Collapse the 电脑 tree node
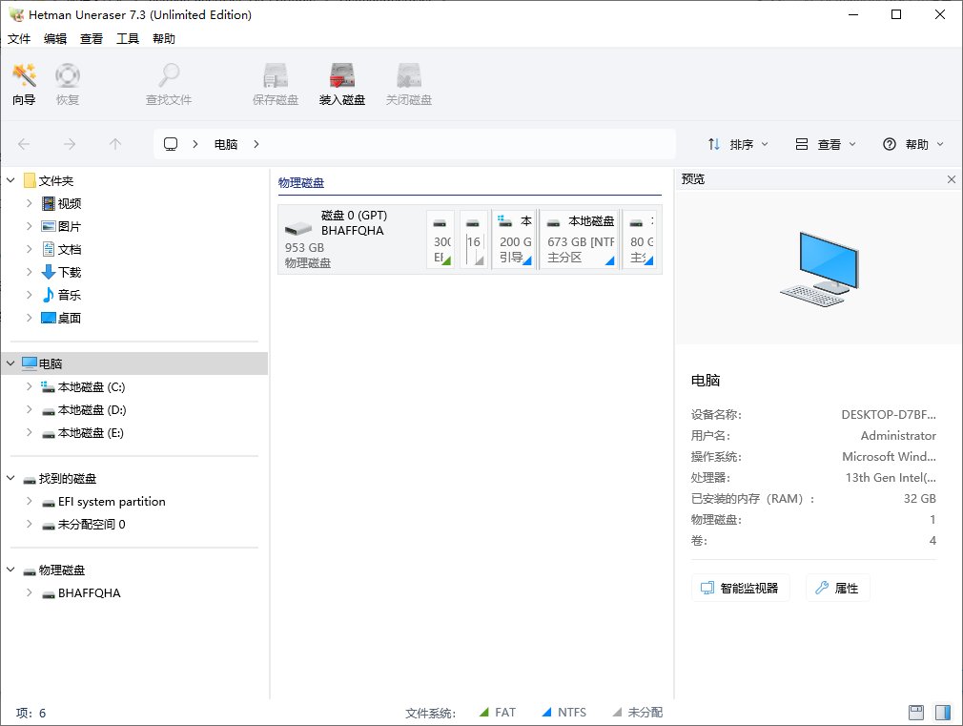 (10, 363)
